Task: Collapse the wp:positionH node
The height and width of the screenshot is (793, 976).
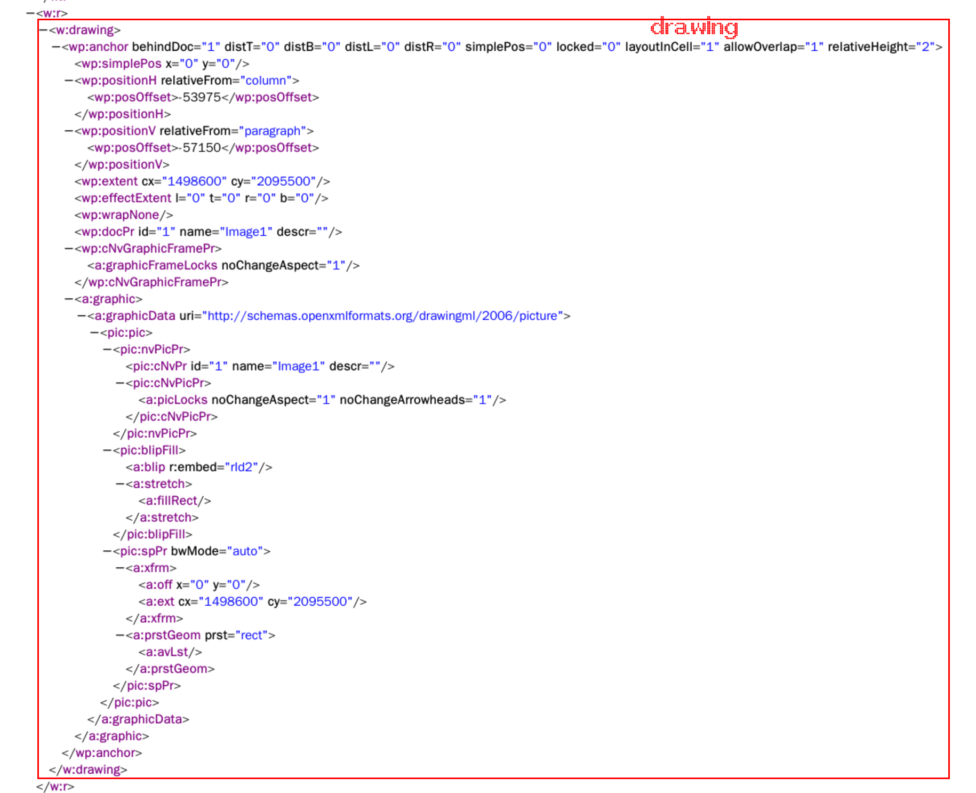Action: (x=69, y=81)
